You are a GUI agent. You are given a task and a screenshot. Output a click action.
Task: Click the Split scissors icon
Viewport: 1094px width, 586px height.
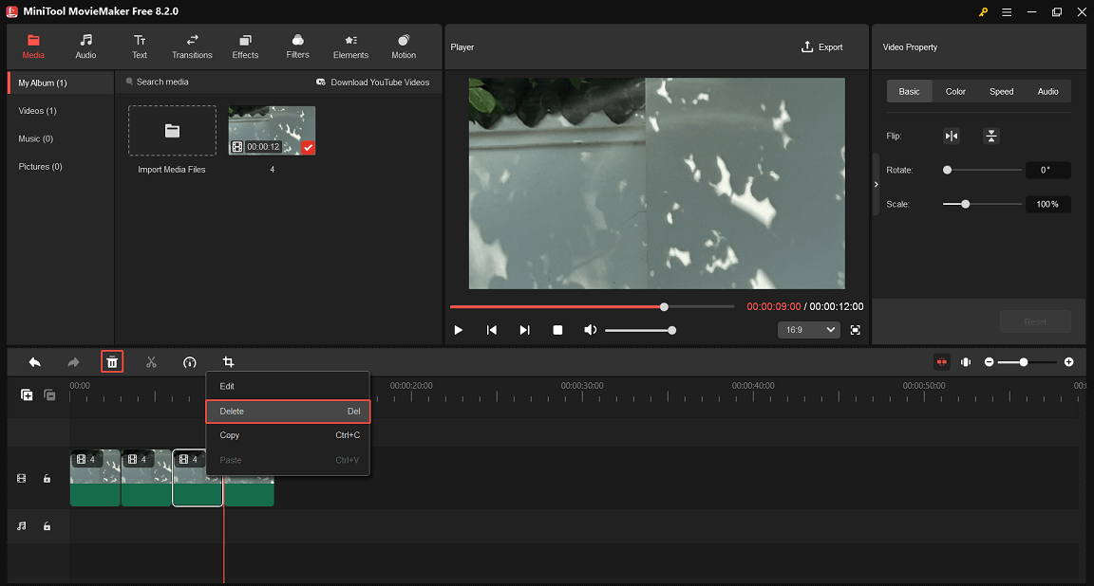(151, 362)
